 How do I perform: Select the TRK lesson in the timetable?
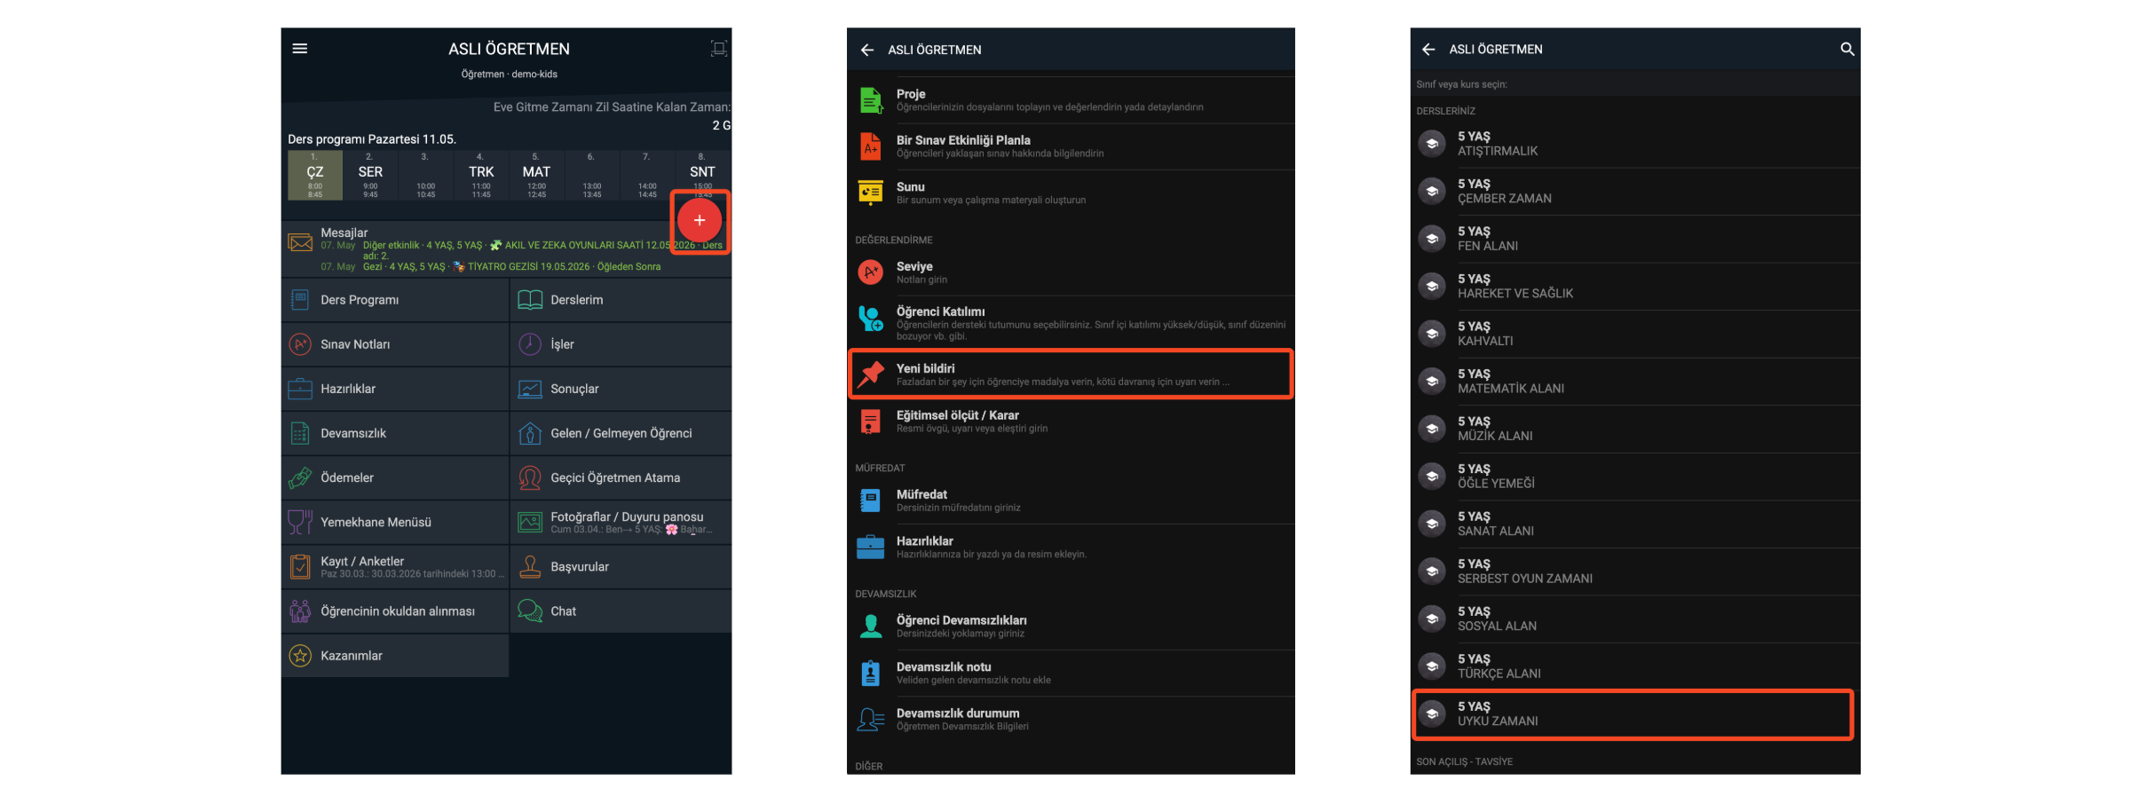point(481,175)
